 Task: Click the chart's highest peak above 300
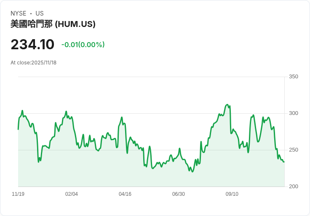point(227,105)
